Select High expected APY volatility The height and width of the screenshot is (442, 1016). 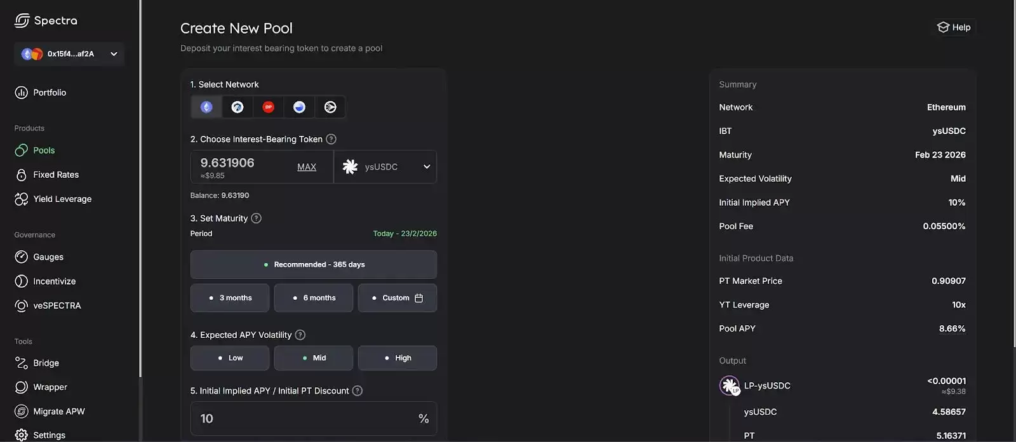click(398, 358)
